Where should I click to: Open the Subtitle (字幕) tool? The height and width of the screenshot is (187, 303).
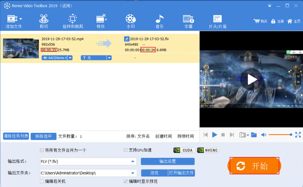[x=189, y=21]
